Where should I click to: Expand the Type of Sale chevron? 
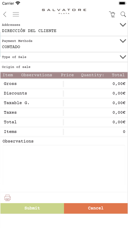pyautogui.click(x=123, y=57)
